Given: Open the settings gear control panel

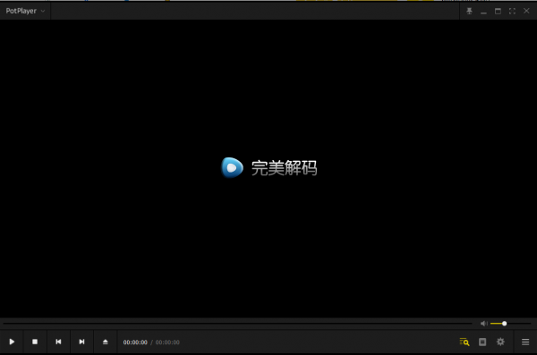Looking at the screenshot, I should (500, 342).
